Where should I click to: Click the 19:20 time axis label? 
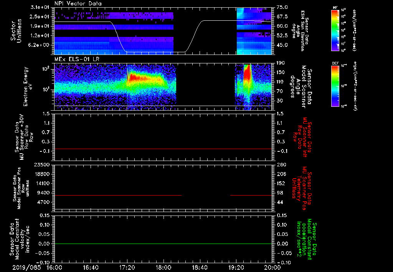[x=236, y=267]
